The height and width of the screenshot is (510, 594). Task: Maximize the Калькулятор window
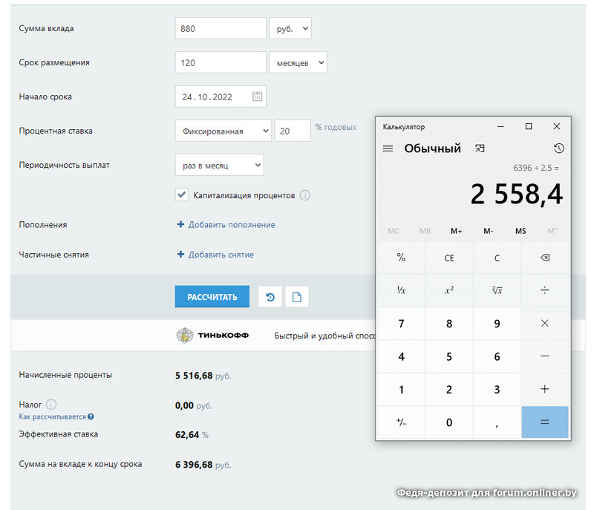coord(529,126)
